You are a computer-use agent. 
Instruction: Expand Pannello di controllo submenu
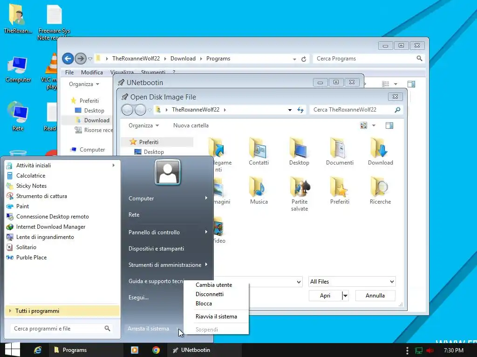[x=206, y=232]
